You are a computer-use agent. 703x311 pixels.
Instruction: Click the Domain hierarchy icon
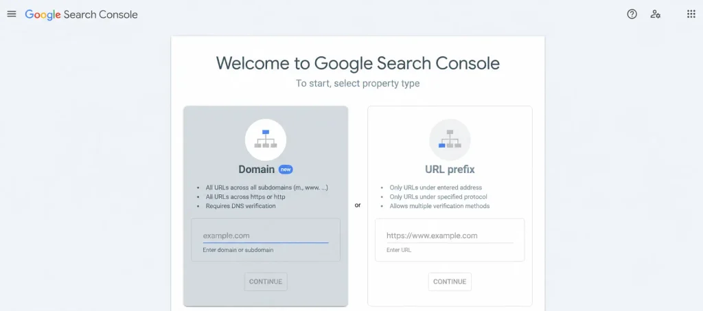(x=266, y=139)
